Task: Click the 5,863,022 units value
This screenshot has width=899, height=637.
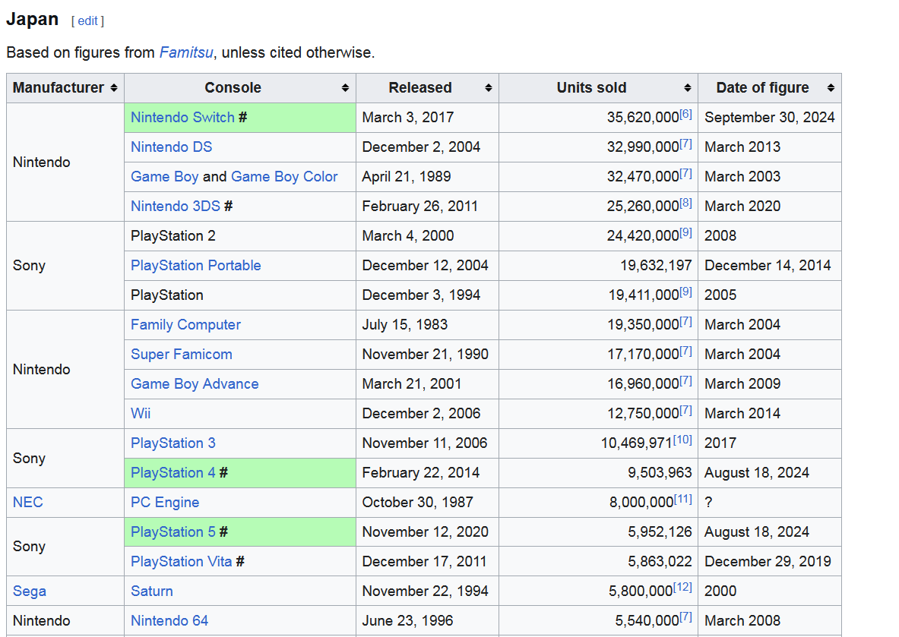Action: tap(660, 562)
